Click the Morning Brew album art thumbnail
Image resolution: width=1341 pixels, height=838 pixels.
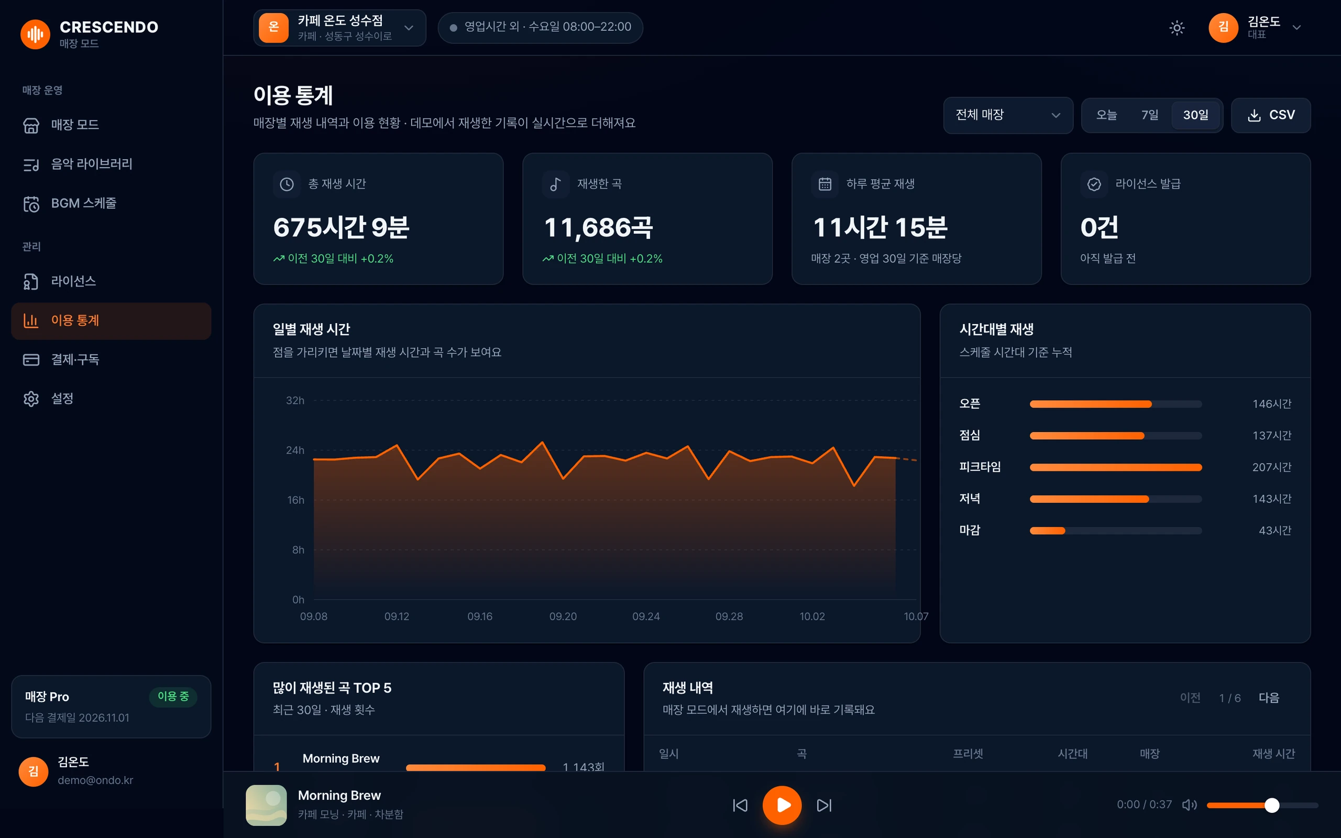[266, 806]
